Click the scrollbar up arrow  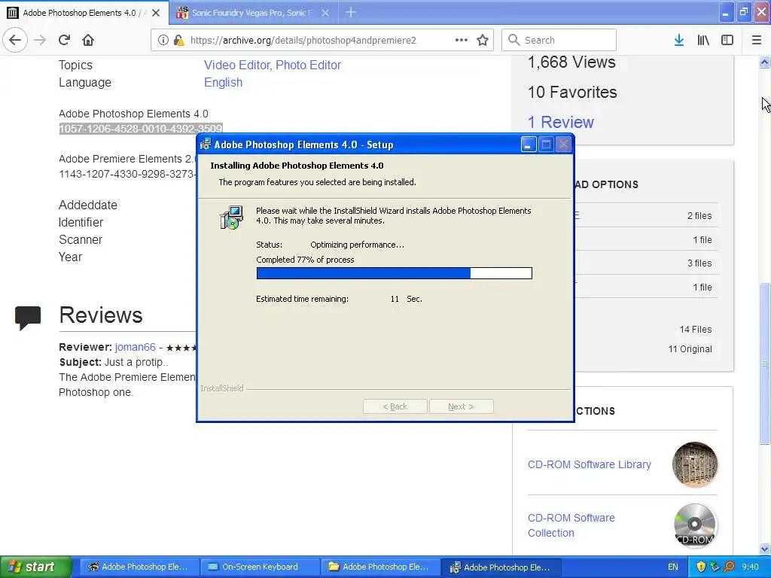(764, 62)
